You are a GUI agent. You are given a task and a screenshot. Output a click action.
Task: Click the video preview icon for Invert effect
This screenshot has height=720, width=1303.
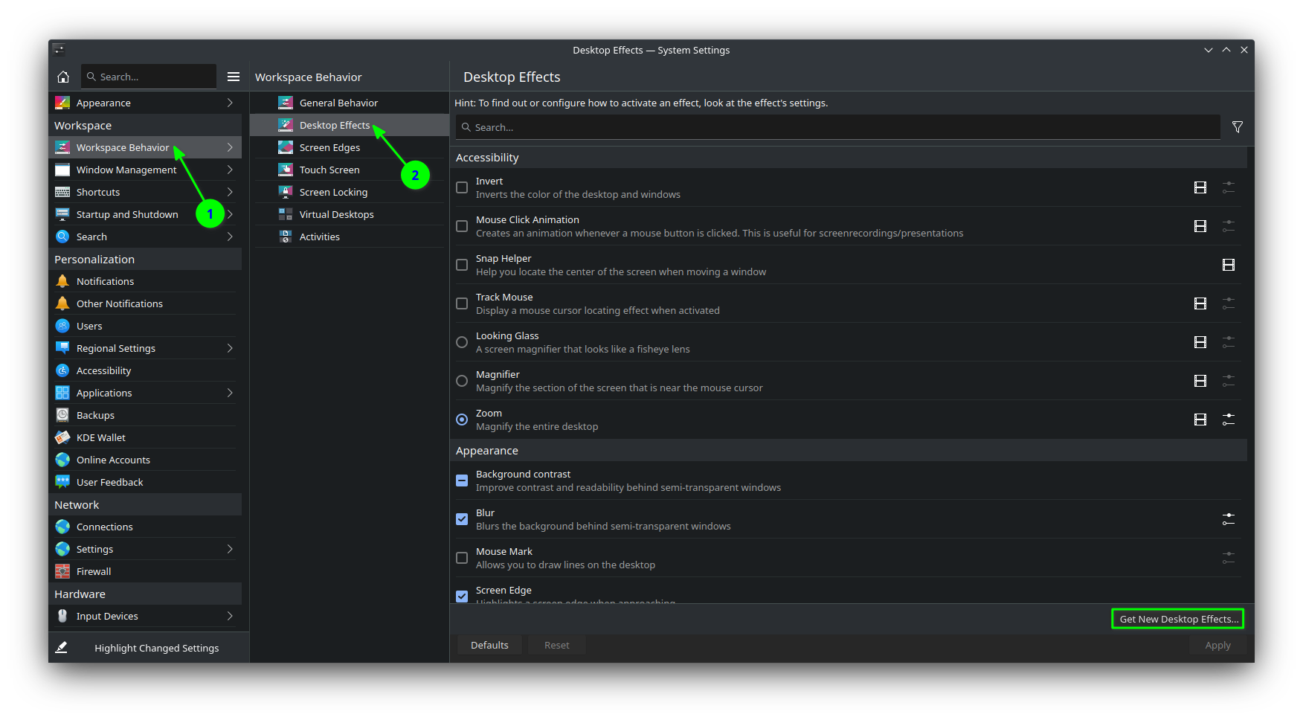coord(1200,187)
